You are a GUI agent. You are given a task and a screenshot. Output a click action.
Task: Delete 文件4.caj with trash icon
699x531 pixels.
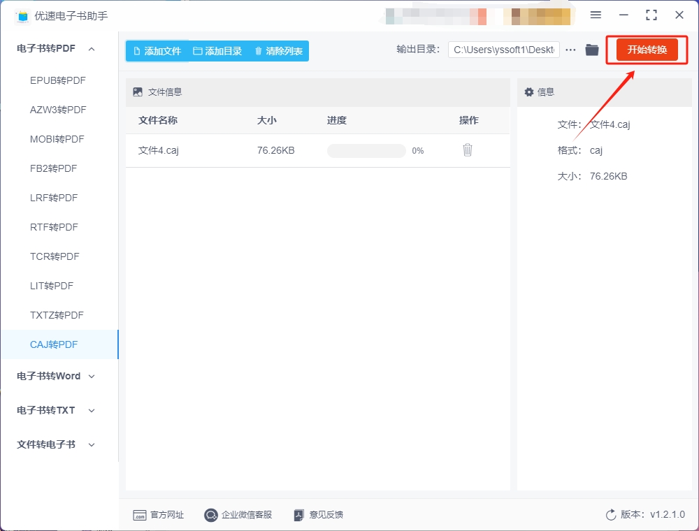point(468,150)
